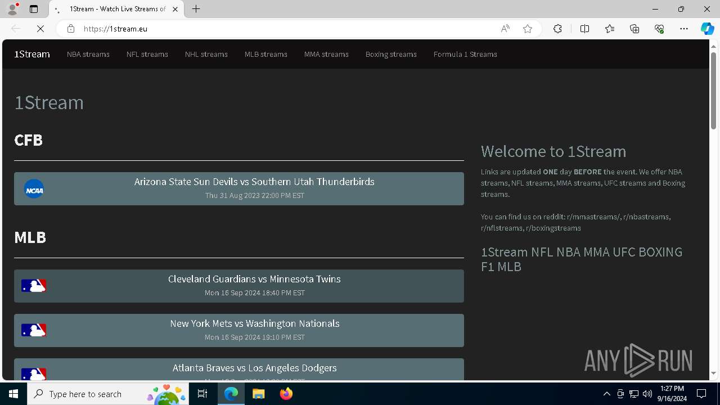Open MLB streams menu item
720x405 pixels.
(x=266, y=54)
